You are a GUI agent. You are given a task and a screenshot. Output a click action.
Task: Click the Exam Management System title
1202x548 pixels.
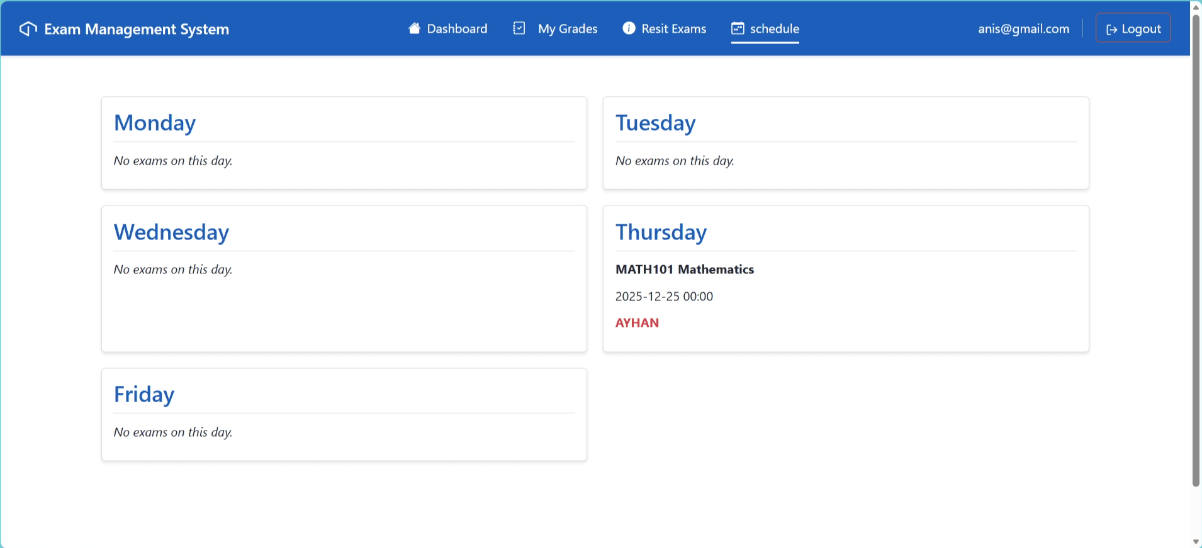click(x=137, y=29)
